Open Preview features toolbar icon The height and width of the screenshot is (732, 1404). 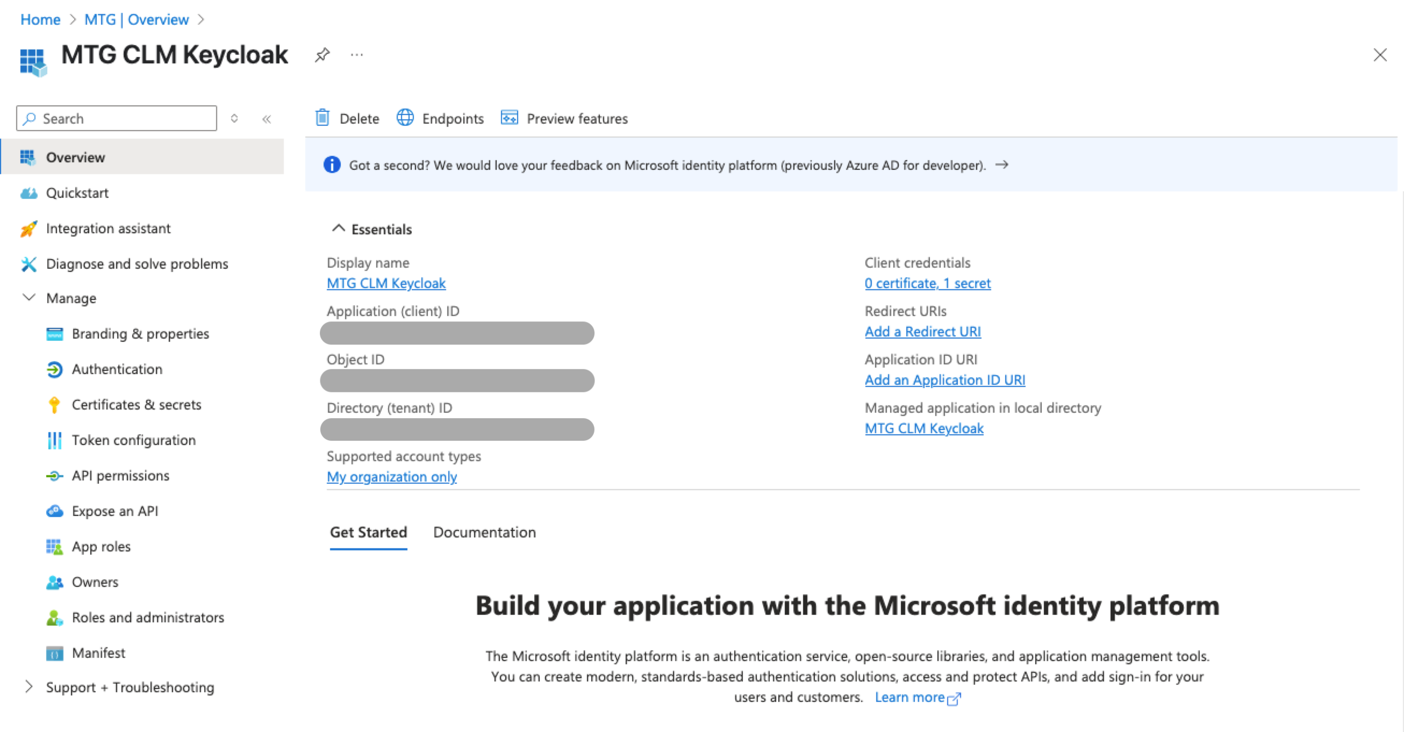point(509,118)
